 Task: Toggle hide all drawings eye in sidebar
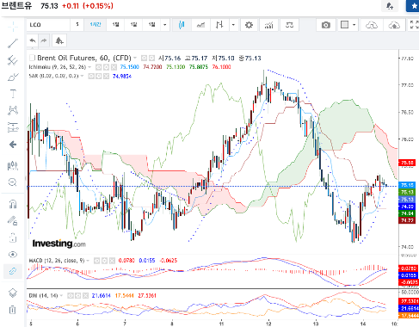pos(13,255)
